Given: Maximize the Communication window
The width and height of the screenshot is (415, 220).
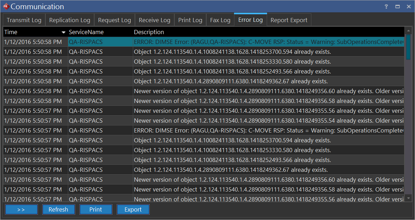Looking at the screenshot, I should (398, 6).
